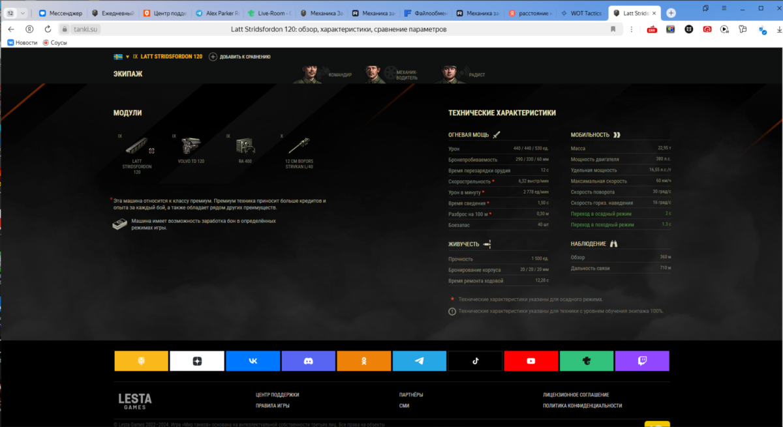Open Центр поддержки footer link
Image resolution: width=783 pixels, height=427 pixels.
[277, 395]
